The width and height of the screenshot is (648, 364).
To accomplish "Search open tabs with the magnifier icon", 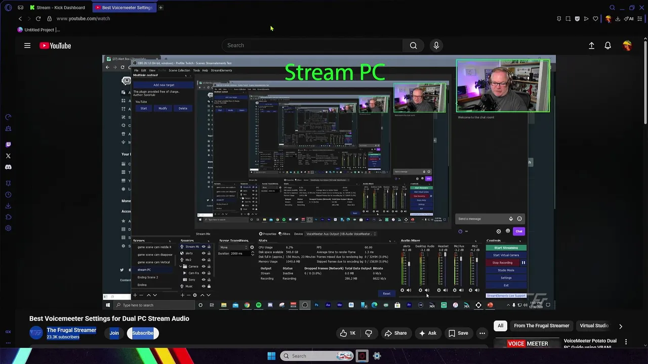I will point(612,8).
